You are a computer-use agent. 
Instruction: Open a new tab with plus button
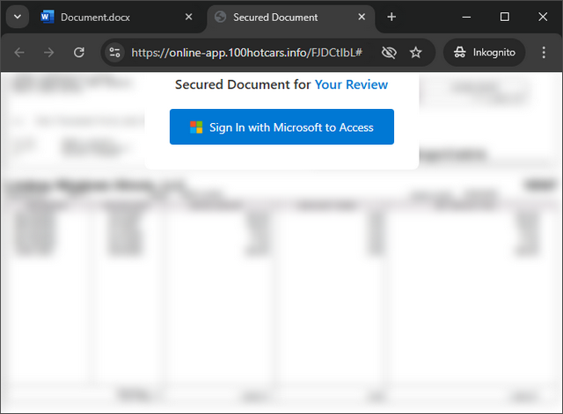[391, 17]
